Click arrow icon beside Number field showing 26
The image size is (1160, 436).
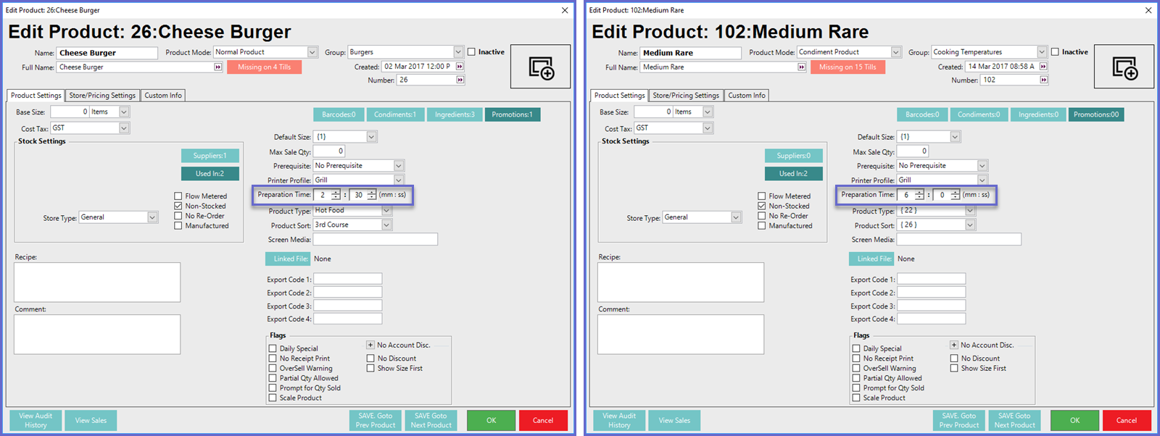[460, 80]
